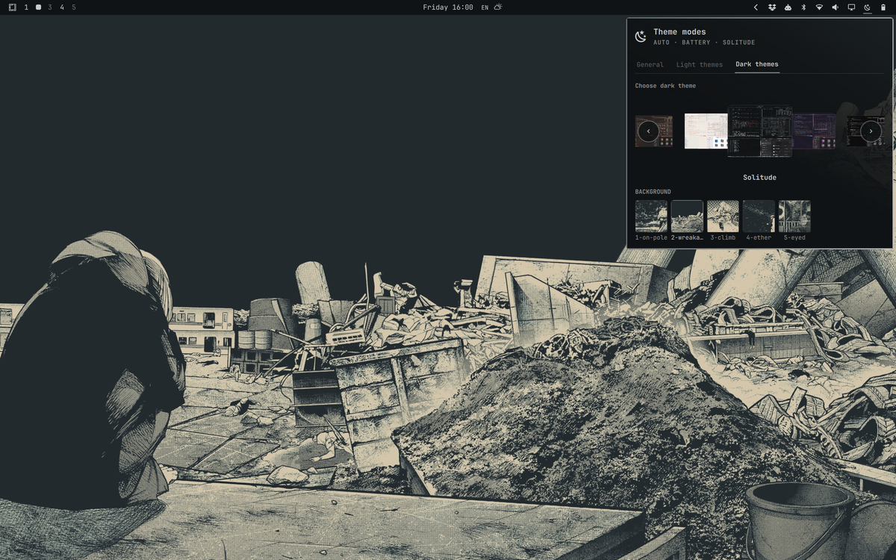The height and width of the screenshot is (560, 896).
Task: Click the theme modes moon icon in top bar
Action: point(867,7)
